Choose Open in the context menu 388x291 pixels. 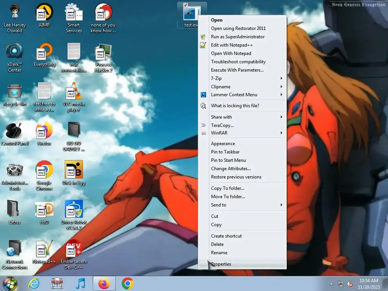point(242,20)
